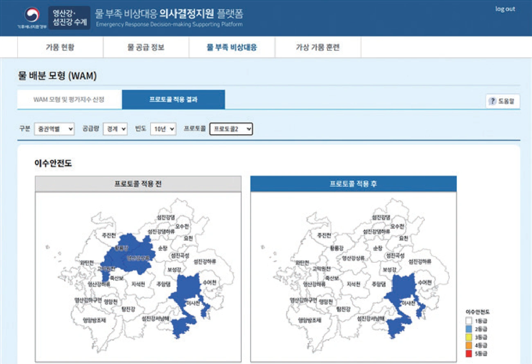532x364 pixels.
Task: Switch to WAM 모형 및 평가지수 산정 tab
Action: (x=70, y=99)
